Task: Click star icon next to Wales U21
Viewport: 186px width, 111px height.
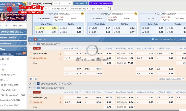Action: click(x=31, y=98)
